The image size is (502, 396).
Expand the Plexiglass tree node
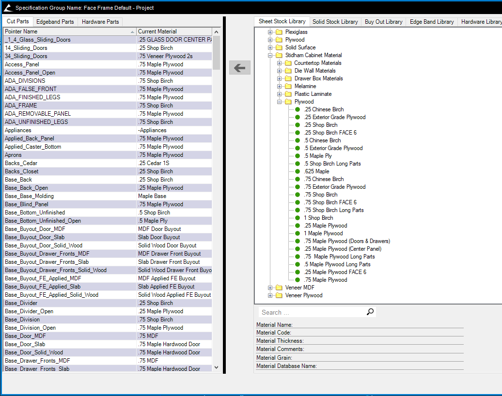pos(270,32)
